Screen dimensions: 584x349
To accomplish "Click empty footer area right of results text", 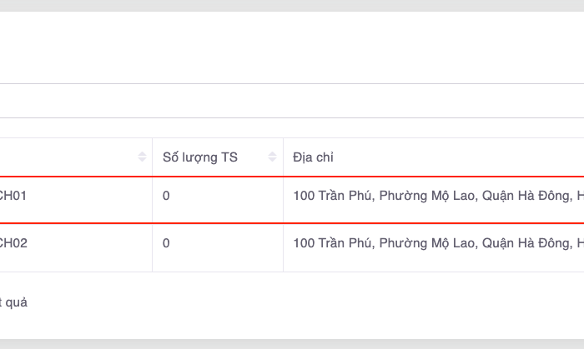I will coord(334,302).
